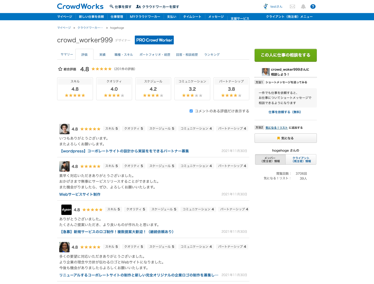
Task: Click the クラウドワーカーを探す people link
Action: pyautogui.click(x=158, y=7)
